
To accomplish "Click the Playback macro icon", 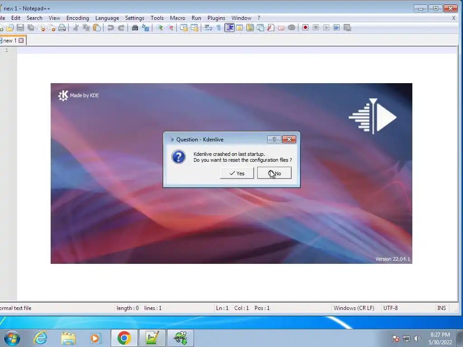I will (x=326, y=28).
